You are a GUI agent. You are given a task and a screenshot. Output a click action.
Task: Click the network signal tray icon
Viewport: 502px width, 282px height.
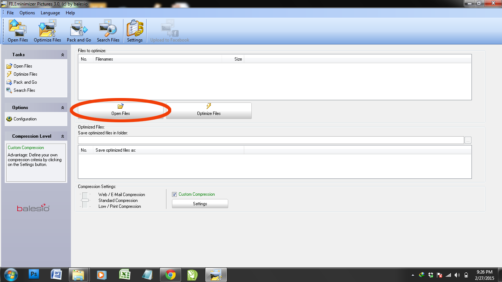coord(448,275)
